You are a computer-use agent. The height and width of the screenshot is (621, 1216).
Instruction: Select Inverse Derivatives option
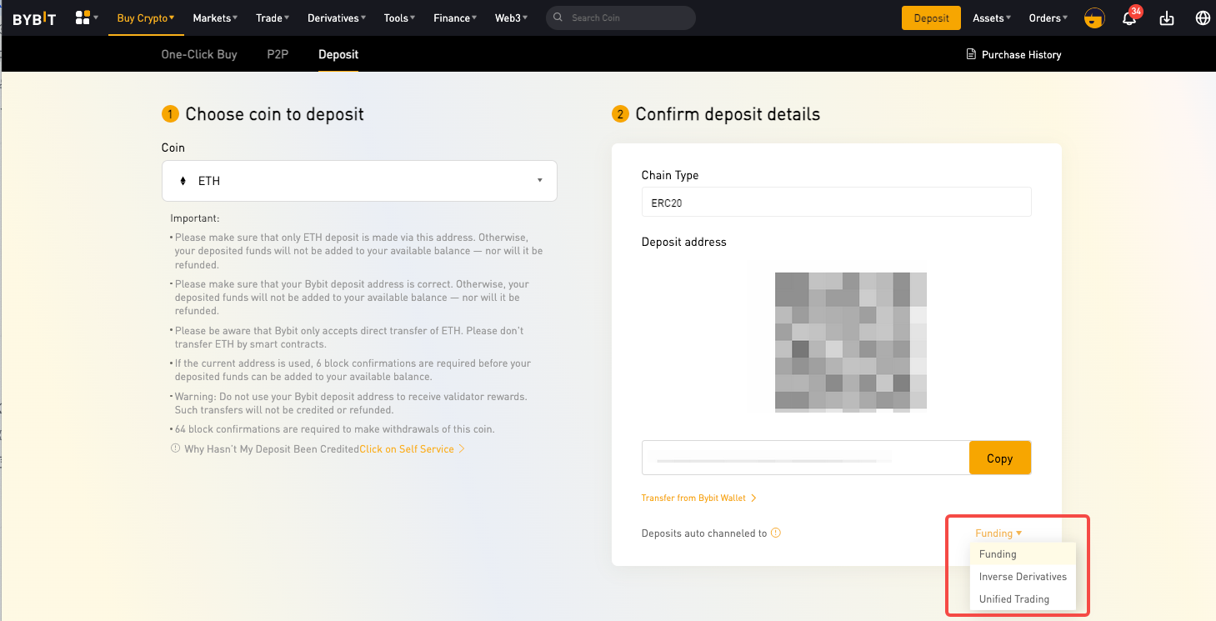coord(1023,577)
